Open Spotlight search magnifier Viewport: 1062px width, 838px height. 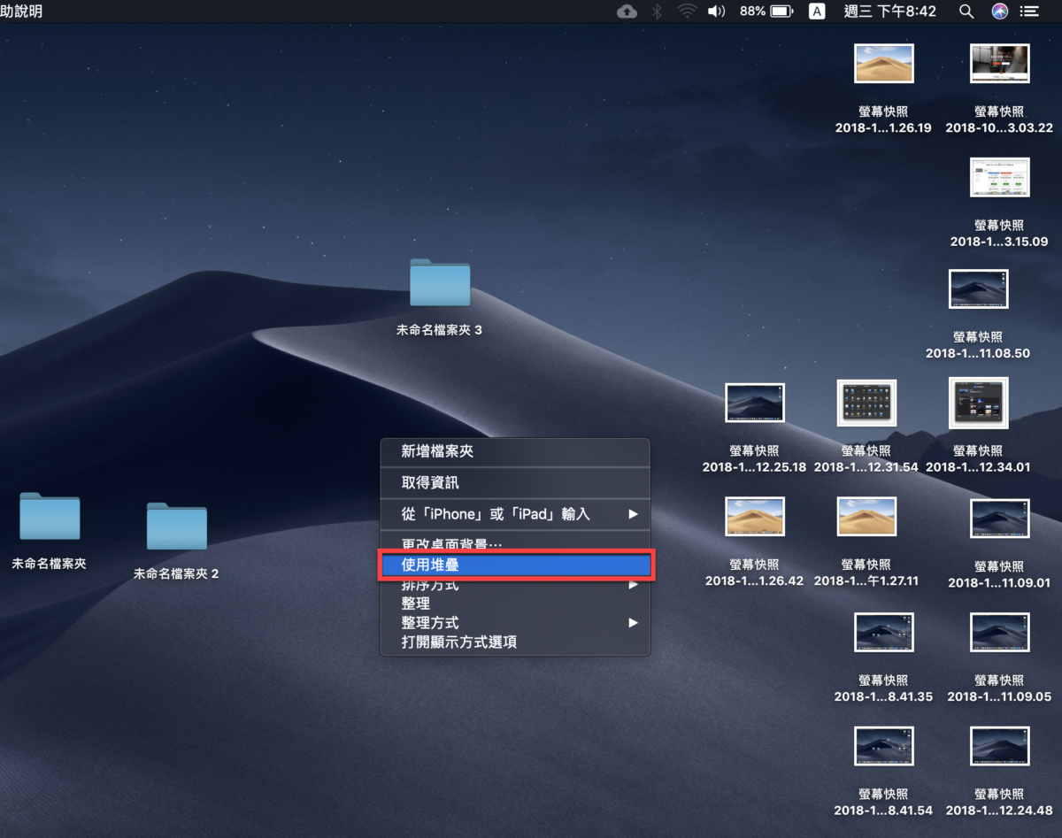966,12
